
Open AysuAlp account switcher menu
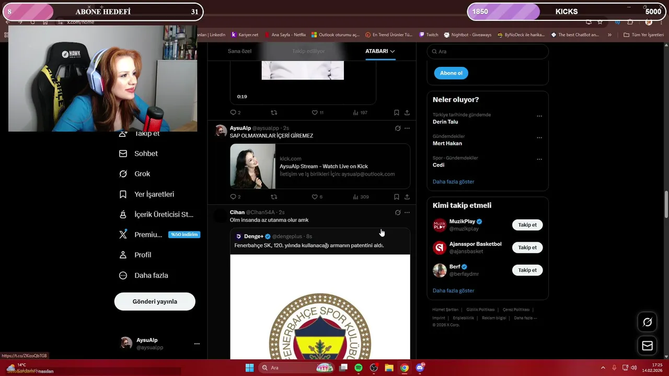[x=160, y=343]
